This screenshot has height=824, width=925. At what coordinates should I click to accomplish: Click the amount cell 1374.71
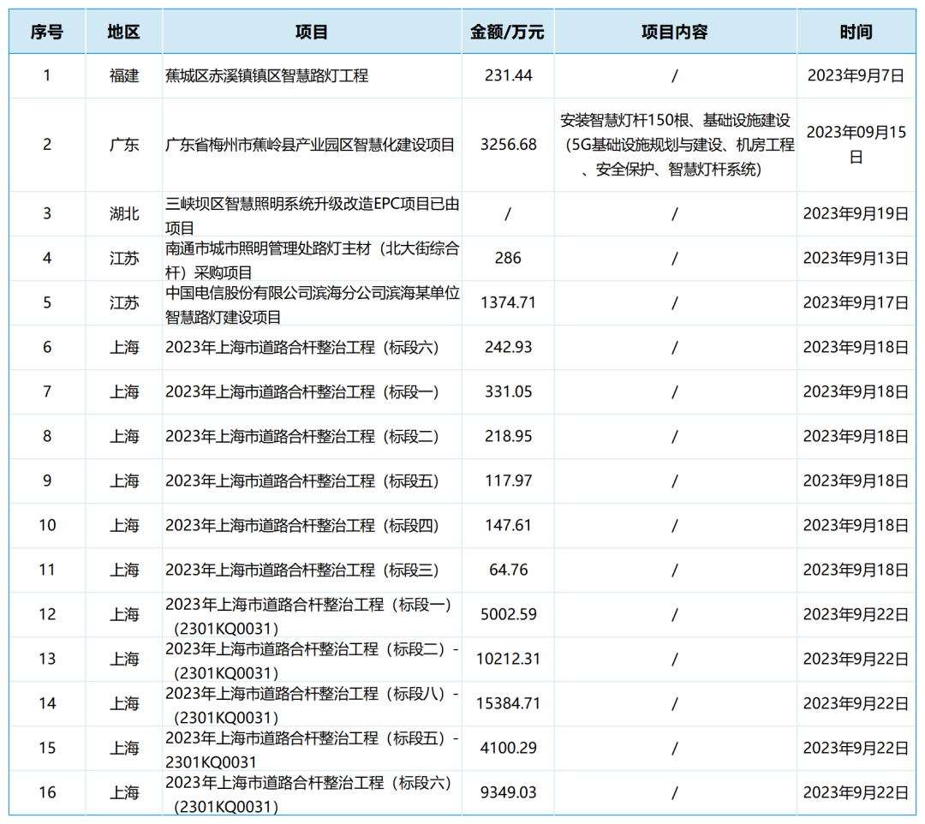pos(508,302)
